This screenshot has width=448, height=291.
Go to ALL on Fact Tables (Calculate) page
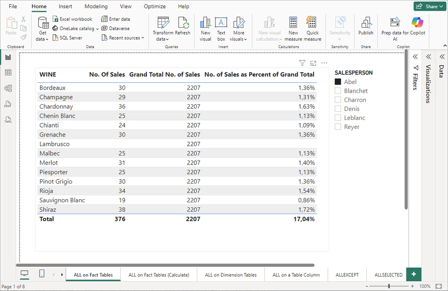pos(159,275)
